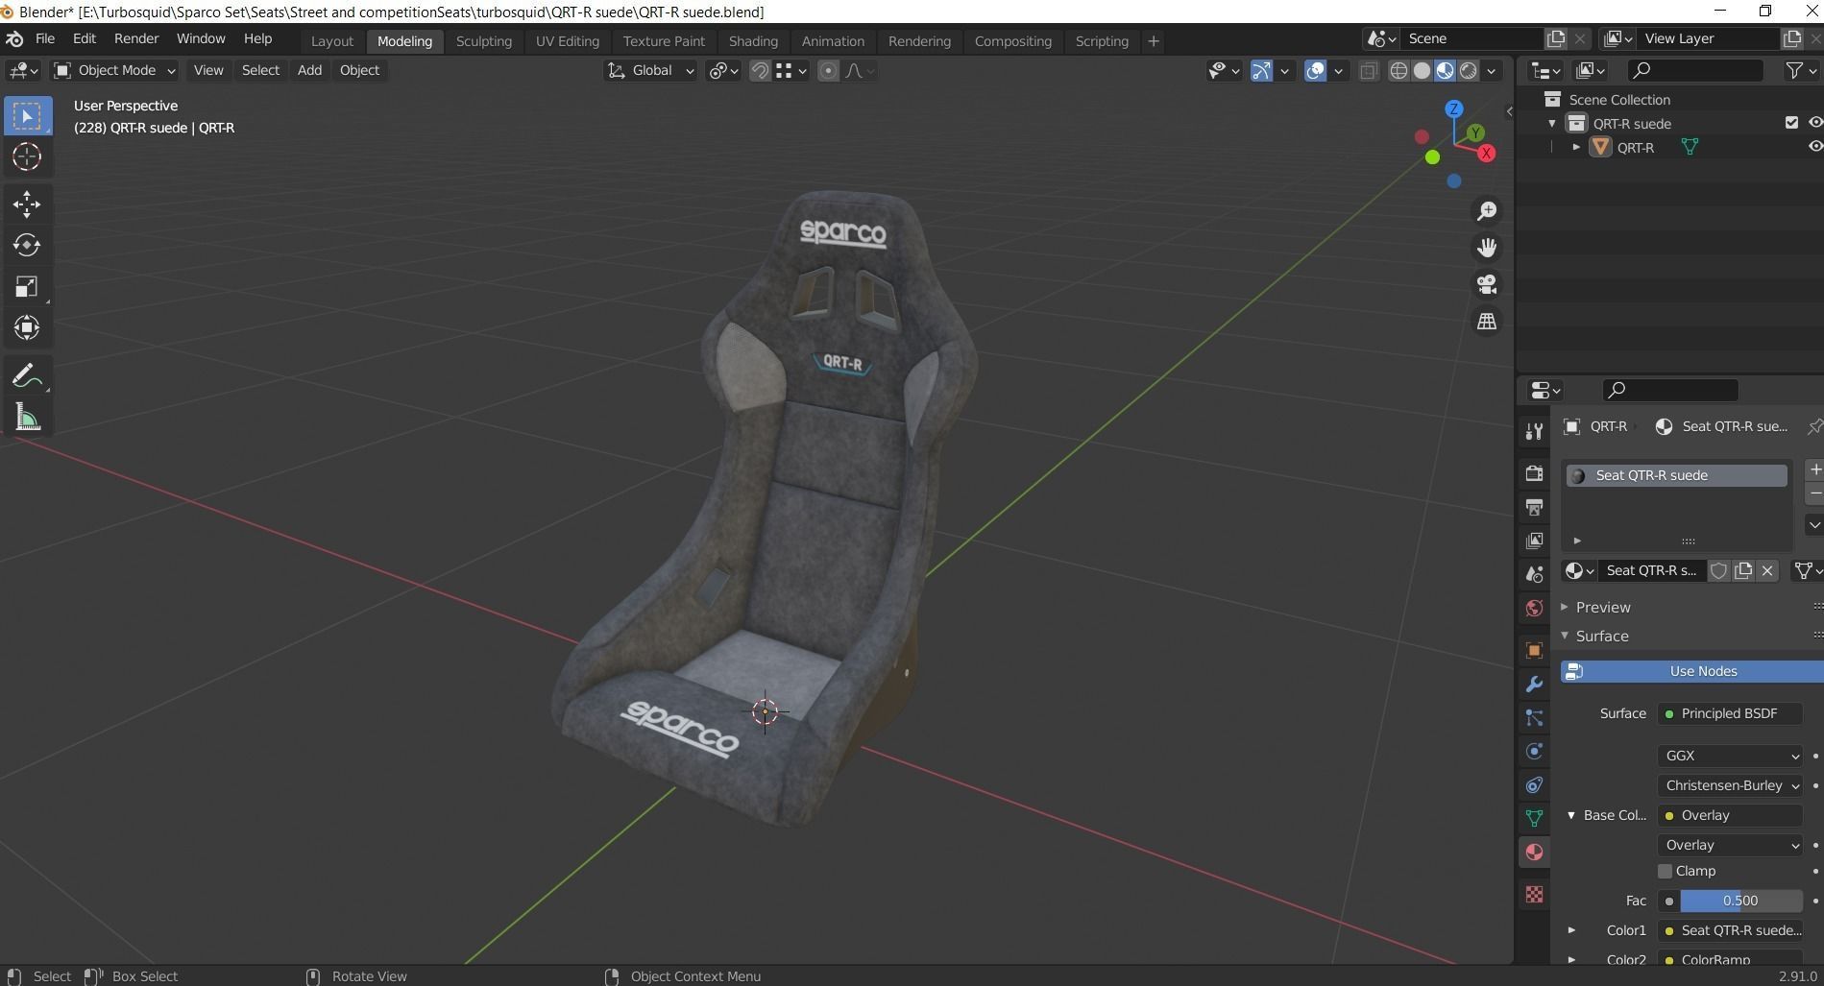Toggle viewport overlays button
The image size is (1824, 986).
coord(1316,70)
